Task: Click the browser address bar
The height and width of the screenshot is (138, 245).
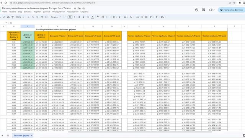Action: [119, 3]
